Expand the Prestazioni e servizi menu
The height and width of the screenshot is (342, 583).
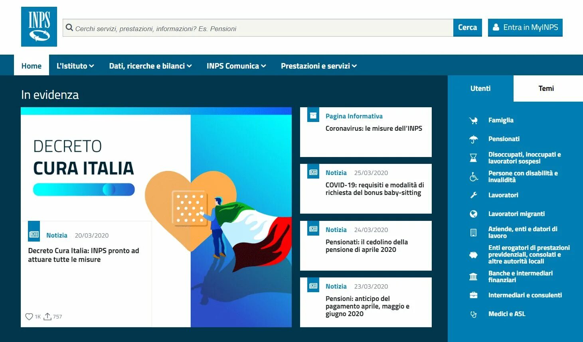pos(354,66)
